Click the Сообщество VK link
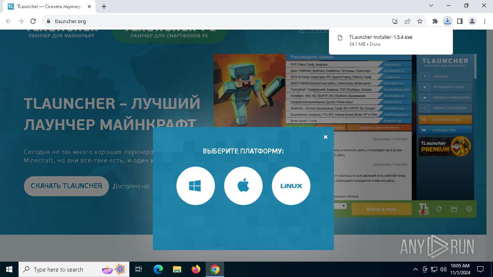This screenshot has height=277, width=493. pos(445,130)
